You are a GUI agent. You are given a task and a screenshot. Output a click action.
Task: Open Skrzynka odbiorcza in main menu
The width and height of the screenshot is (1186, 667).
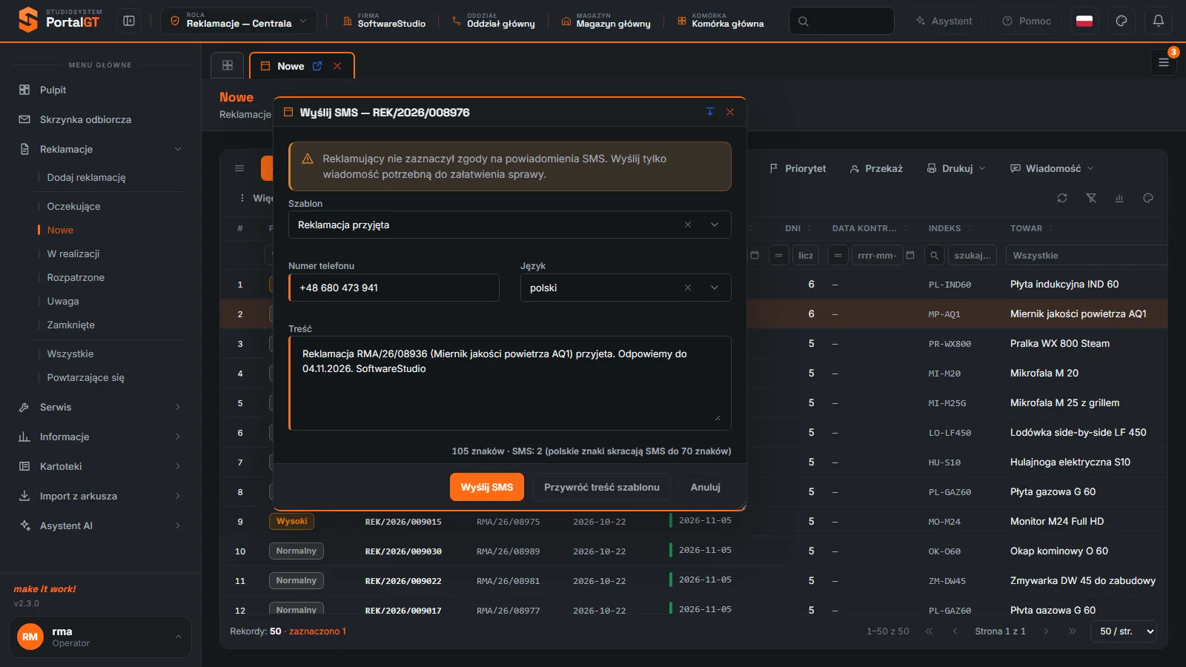(x=100, y=119)
